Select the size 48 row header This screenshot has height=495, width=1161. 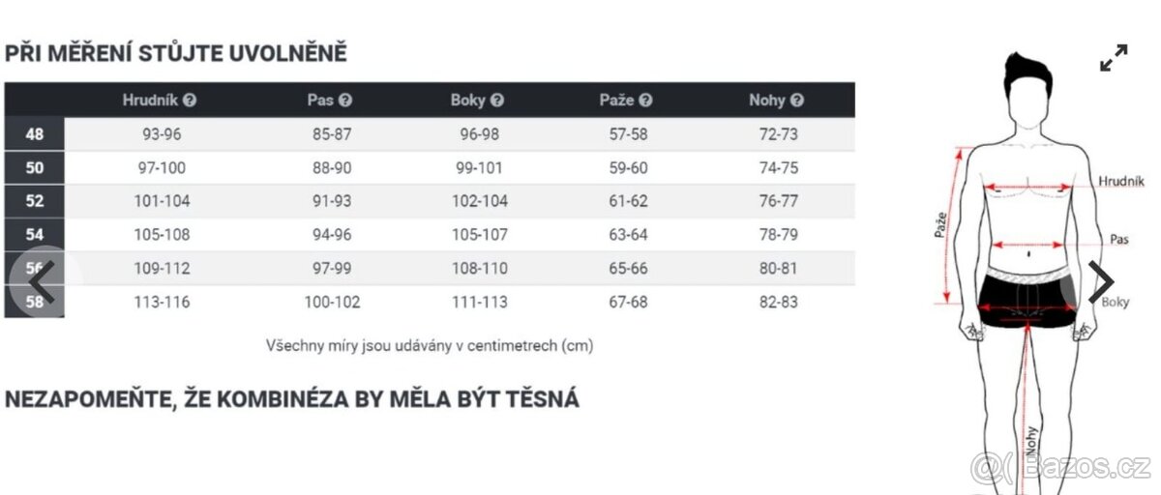click(x=34, y=134)
